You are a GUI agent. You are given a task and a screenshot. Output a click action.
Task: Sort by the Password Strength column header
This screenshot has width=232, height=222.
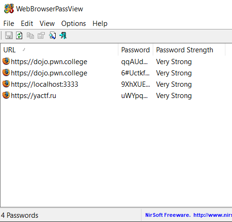189,50
